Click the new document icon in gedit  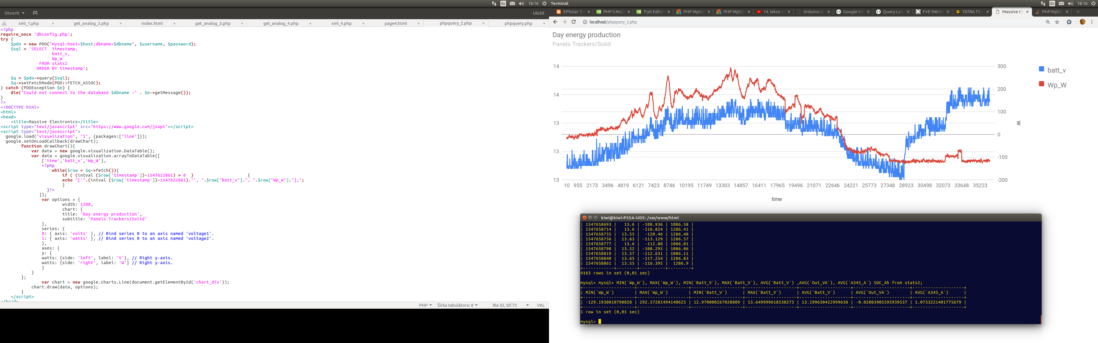tap(35, 13)
